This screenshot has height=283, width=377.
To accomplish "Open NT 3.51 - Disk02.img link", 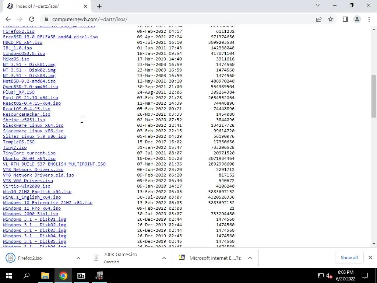I will pyautogui.click(x=29, y=70).
